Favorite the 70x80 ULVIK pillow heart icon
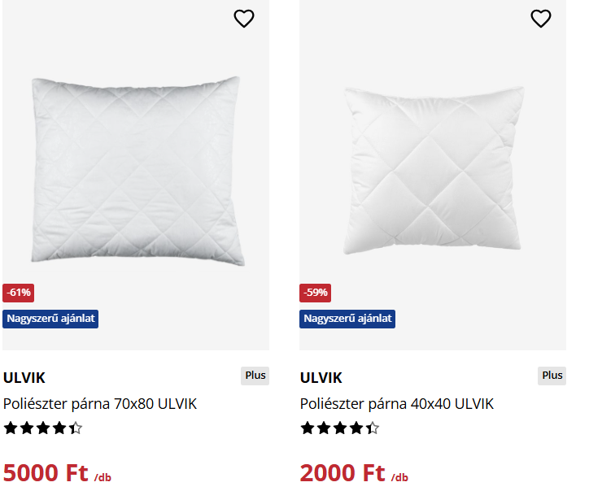589x491 pixels. coord(244,19)
